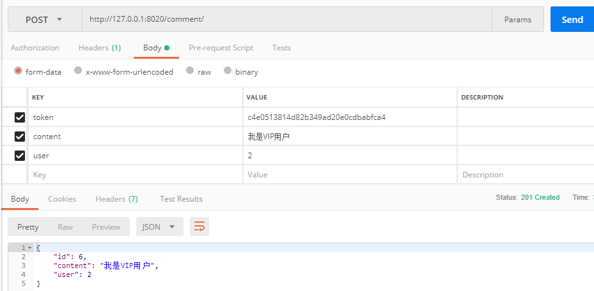Click the content key cell
The width and height of the screenshot is (594, 291).
pos(136,137)
